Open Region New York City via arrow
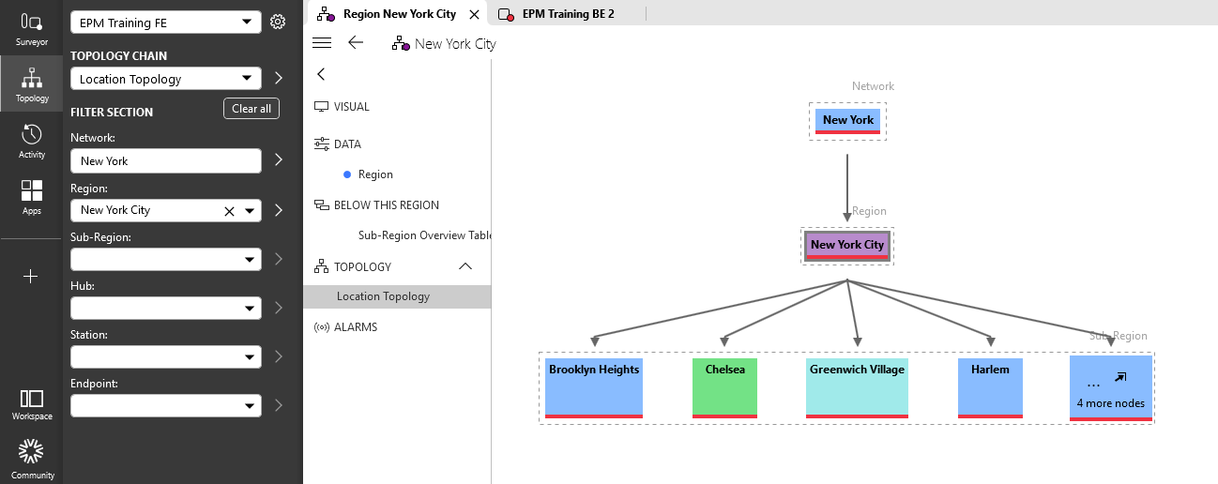This screenshot has height=484, width=1218. click(x=279, y=210)
